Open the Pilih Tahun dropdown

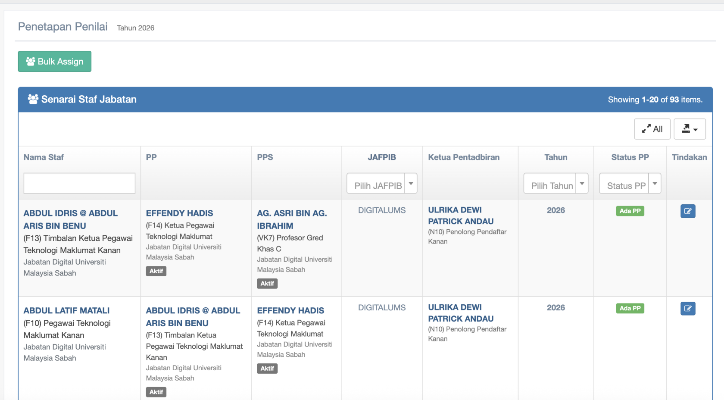pyautogui.click(x=555, y=184)
